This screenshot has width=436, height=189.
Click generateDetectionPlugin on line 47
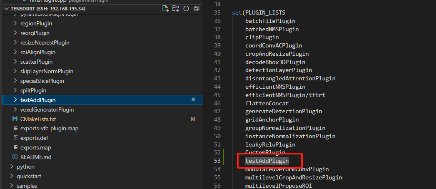click(284, 112)
